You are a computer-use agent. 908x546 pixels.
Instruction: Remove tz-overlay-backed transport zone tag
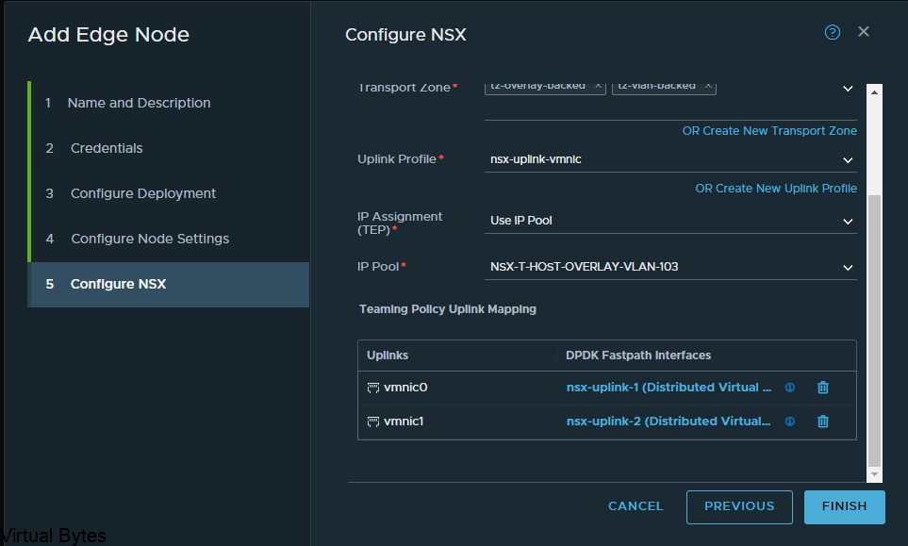(598, 86)
